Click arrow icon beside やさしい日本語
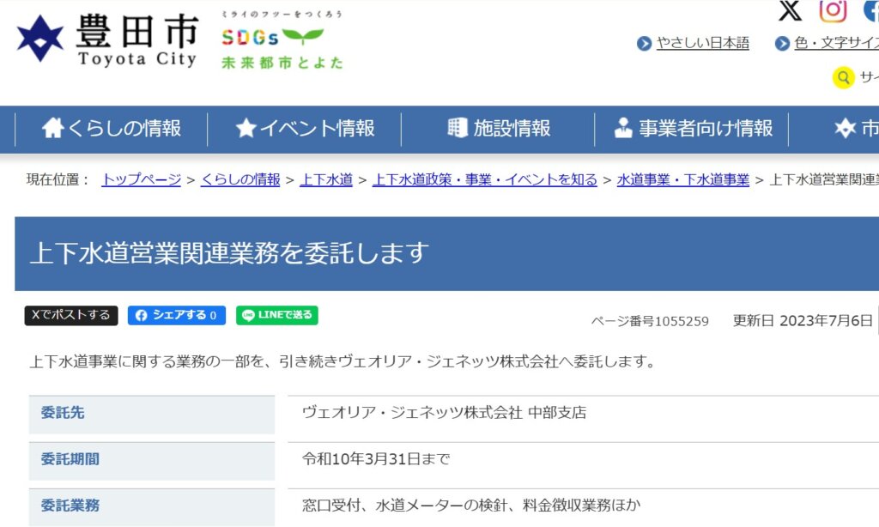 (644, 44)
